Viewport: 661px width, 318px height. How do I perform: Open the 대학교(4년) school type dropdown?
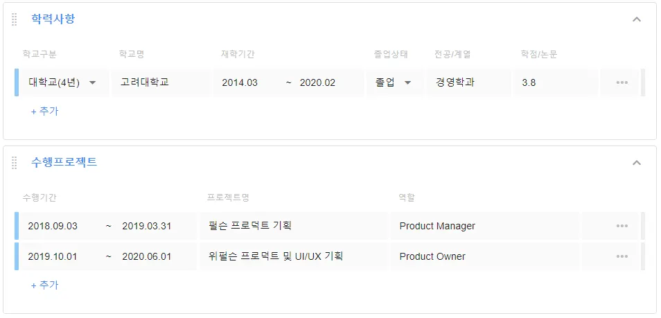(62, 82)
